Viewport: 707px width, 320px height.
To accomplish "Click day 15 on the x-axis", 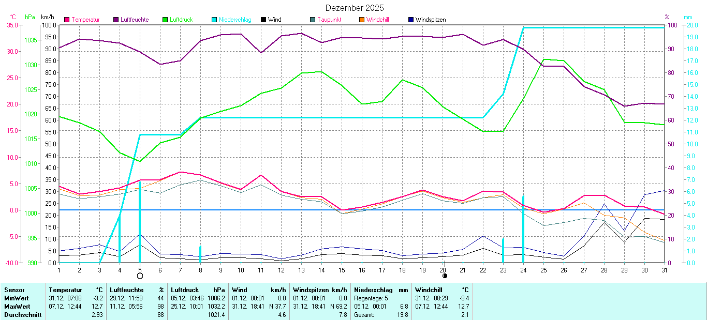I will click(342, 270).
